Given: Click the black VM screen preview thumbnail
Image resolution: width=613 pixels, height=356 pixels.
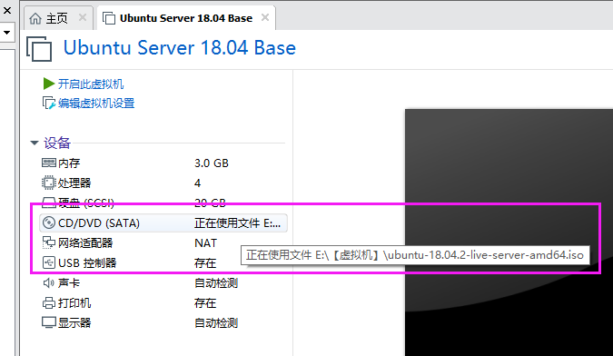Looking at the screenshot, I should click(x=509, y=232).
